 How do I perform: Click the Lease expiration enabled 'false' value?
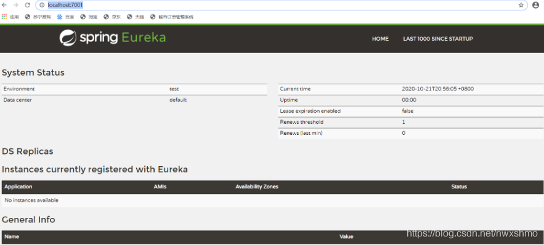[x=408, y=111]
